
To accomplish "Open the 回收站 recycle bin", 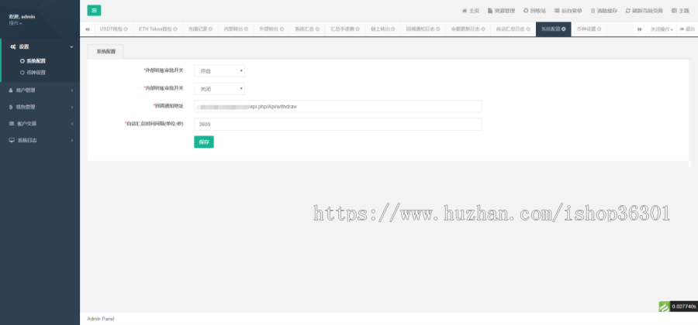I will (534, 11).
